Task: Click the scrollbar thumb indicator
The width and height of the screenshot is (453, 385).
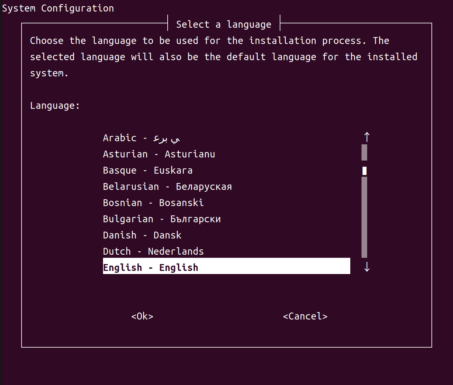Action: pos(364,170)
